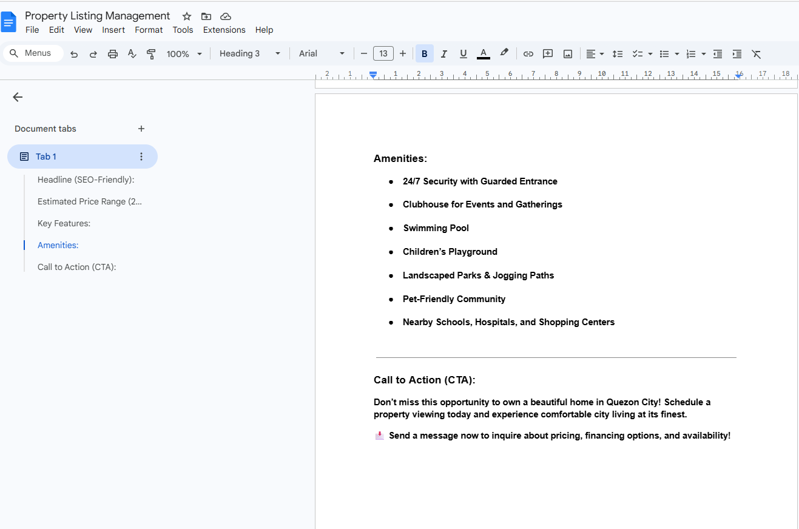Open the zoom level dropdown showing 100%
The height and width of the screenshot is (529, 799).
click(x=184, y=54)
